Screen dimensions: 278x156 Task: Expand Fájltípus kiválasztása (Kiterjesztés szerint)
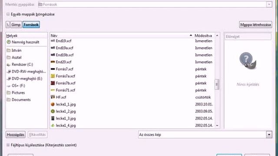[x=8, y=145]
